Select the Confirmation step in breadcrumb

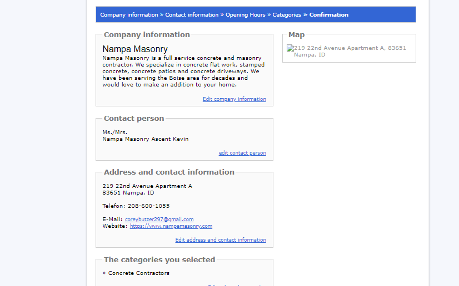point(329,15)
